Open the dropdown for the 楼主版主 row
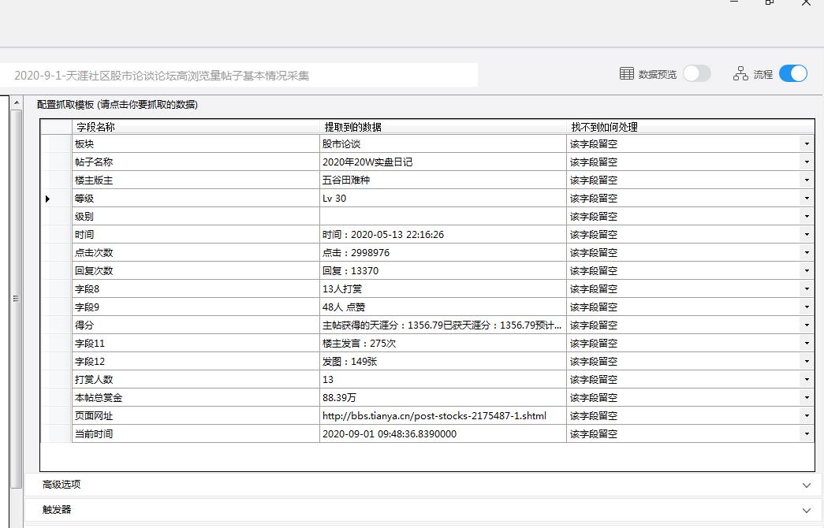824x528 pixels. pyautogui.click(x=807, y=180)
